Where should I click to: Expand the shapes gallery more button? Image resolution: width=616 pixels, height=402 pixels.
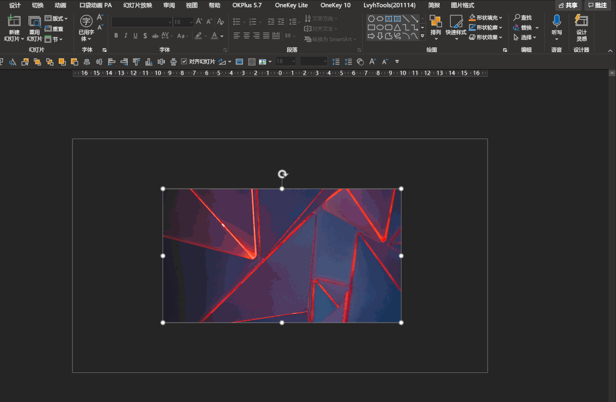pyautogui.click(x=422, y=36)
